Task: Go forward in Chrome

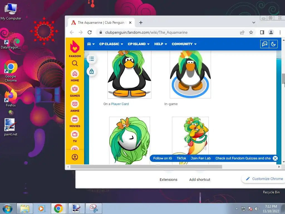Action: (x=80, y=32)
